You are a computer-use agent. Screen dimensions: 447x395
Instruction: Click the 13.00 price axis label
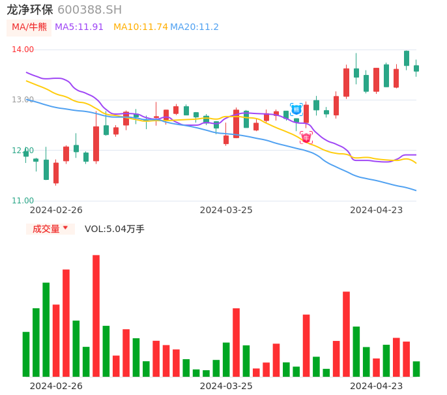(23, 100)
